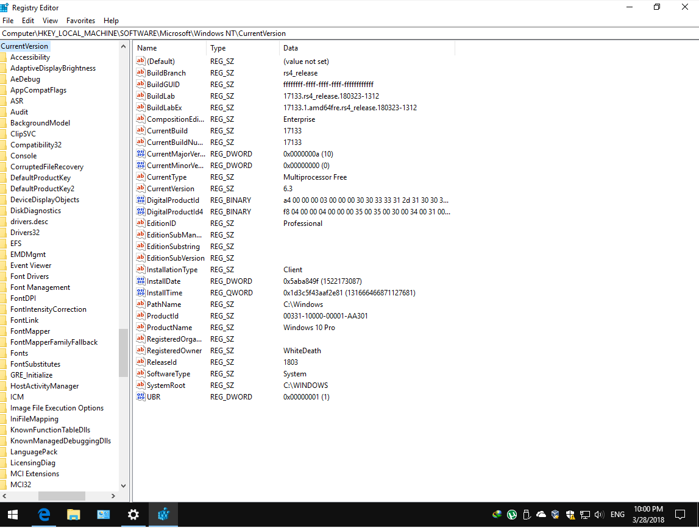The image size is (699, 528).
Task: Click the registry path address bar
Action: point(350,33)
